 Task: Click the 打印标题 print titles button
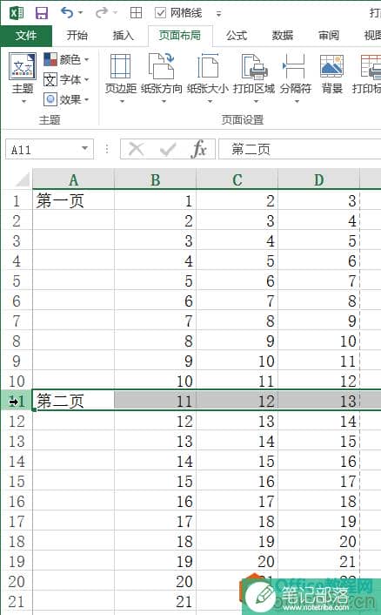click(367, 75)
